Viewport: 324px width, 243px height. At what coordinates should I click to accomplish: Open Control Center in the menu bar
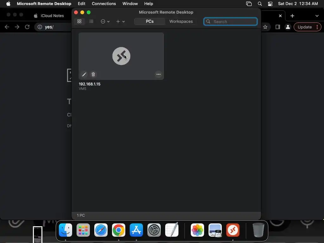(x=270, y=4)
